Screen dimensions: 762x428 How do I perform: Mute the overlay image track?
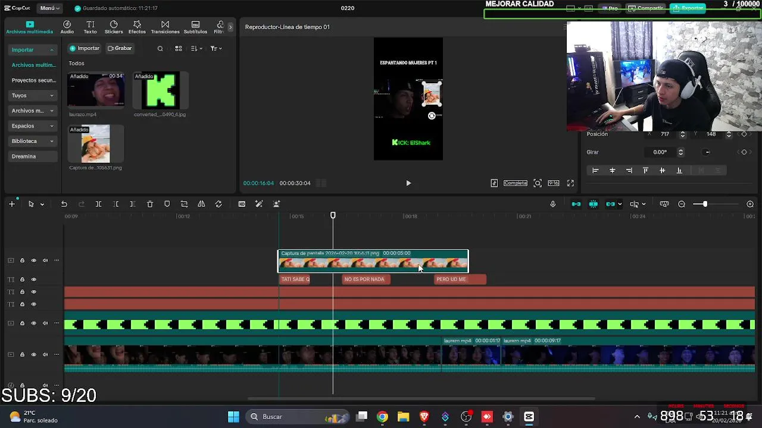click(45, 260)
